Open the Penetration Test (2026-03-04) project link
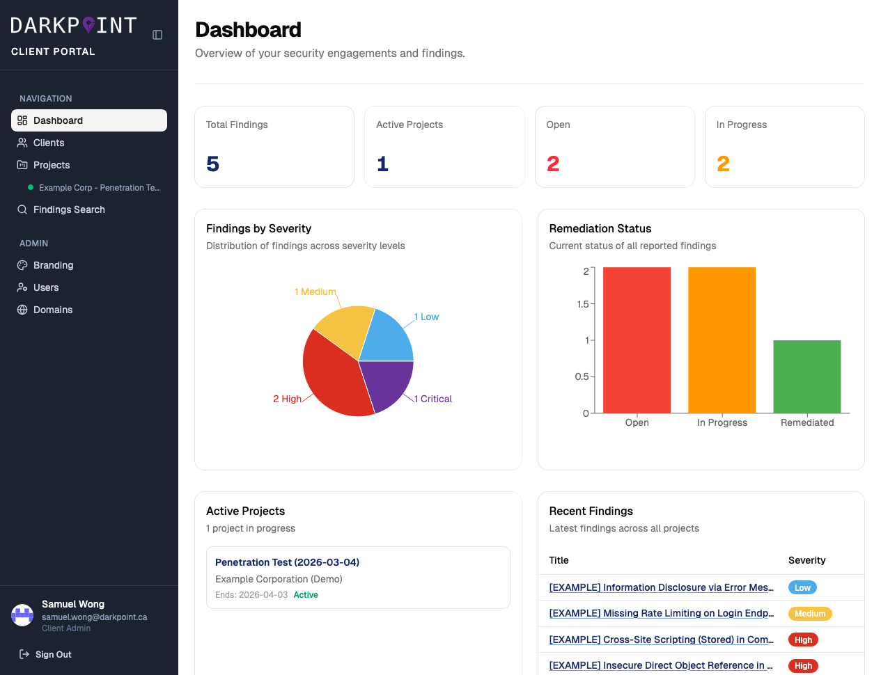 (x=287, y=562)
